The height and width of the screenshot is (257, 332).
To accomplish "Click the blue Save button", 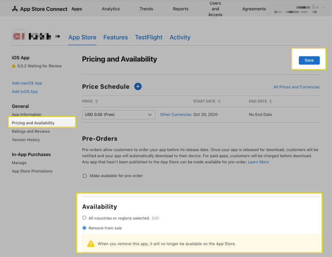I will coord(309,60).
